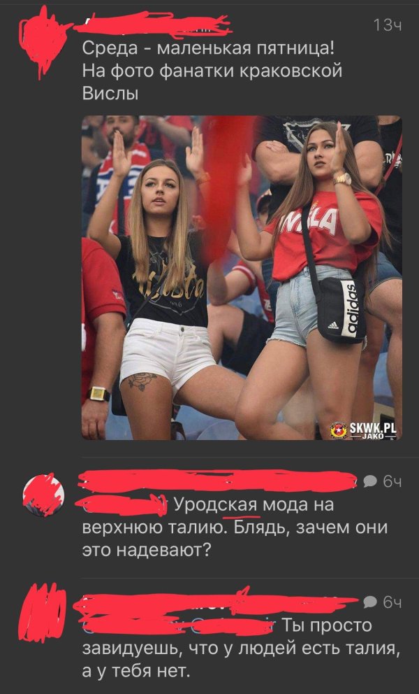Tap the first commenter's redacted name

(216, 481)
